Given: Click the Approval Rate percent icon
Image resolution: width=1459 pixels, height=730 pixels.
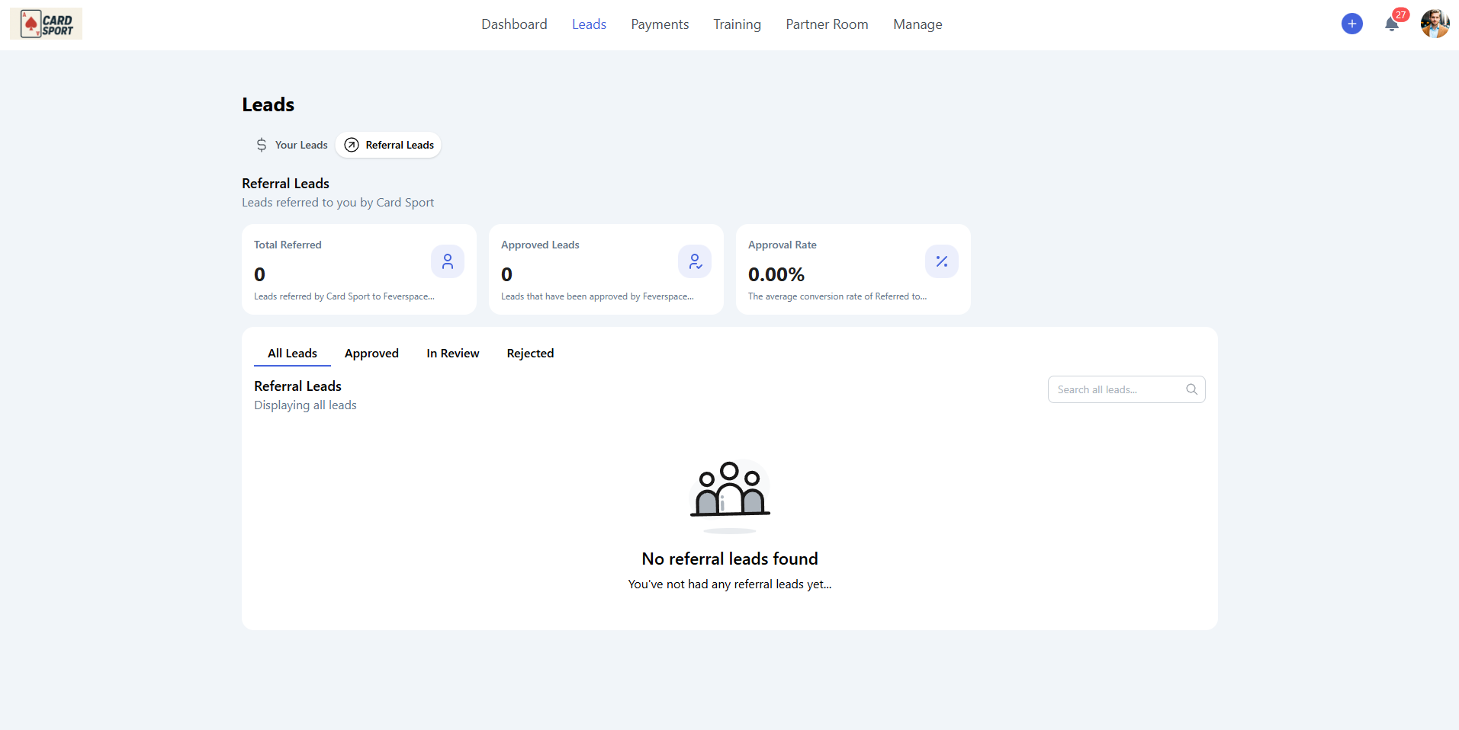Looking at the screenshot, I should [x=942, y=261].
